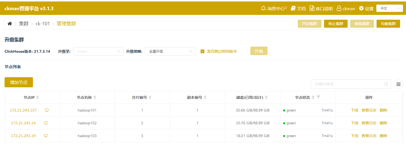Click disk usage 20.76 GiB/98.99 GiB

pyautogui.click(x=253, y=123)
